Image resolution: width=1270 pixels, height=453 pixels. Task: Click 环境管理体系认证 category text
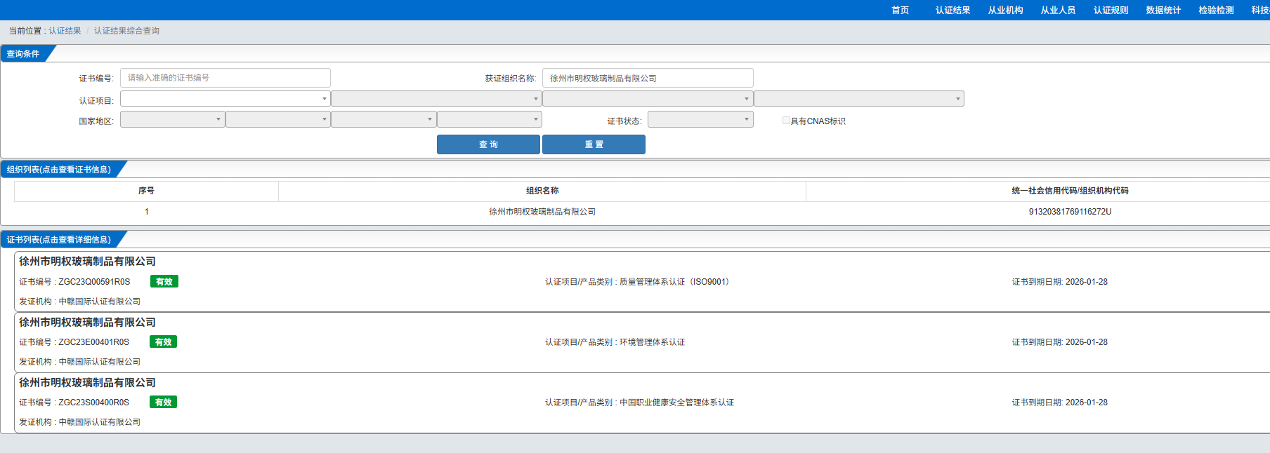click(x=652, y=342)
